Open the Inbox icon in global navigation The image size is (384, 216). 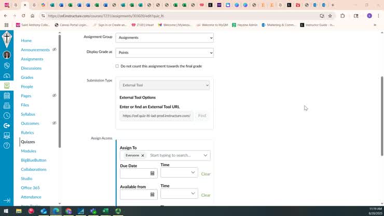point(7,106)
